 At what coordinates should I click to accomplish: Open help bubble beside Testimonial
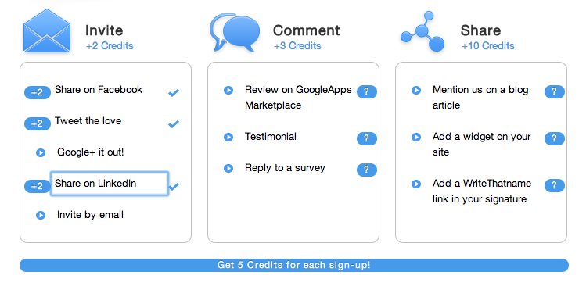pyautogui.click(x=367, y=138)
